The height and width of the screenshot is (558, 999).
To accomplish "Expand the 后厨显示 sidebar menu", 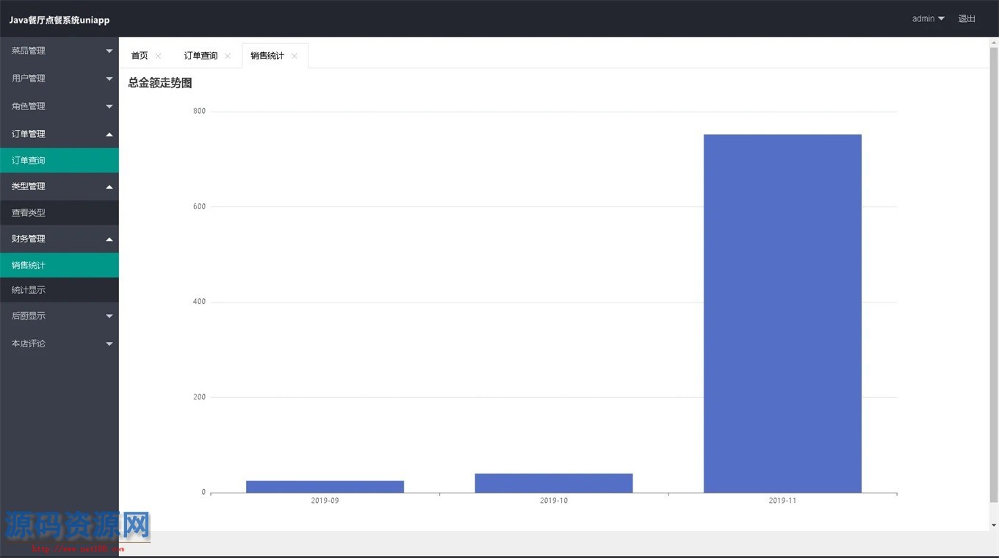I will coord(59,316).
